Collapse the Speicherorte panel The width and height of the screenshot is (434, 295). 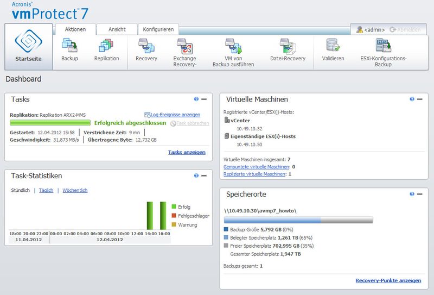tap(419, 194)
